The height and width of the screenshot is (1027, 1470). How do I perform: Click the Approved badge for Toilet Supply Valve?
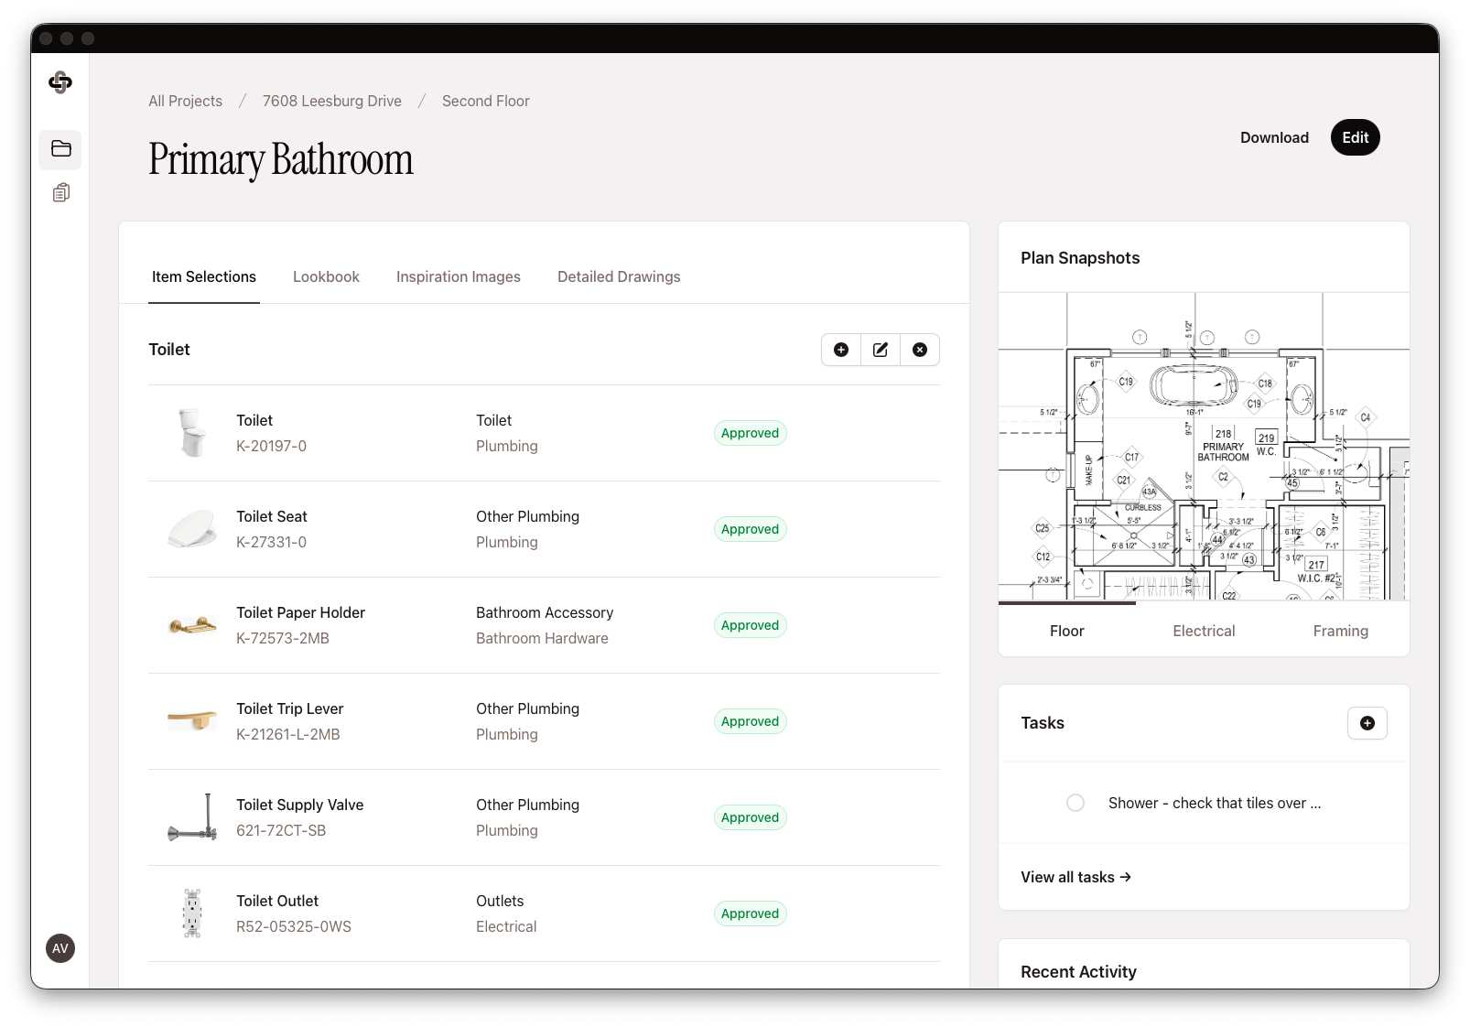click(x=750, y=817)
